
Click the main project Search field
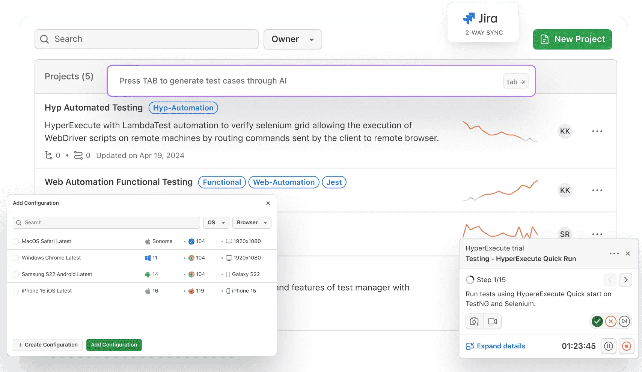[146, 39]
